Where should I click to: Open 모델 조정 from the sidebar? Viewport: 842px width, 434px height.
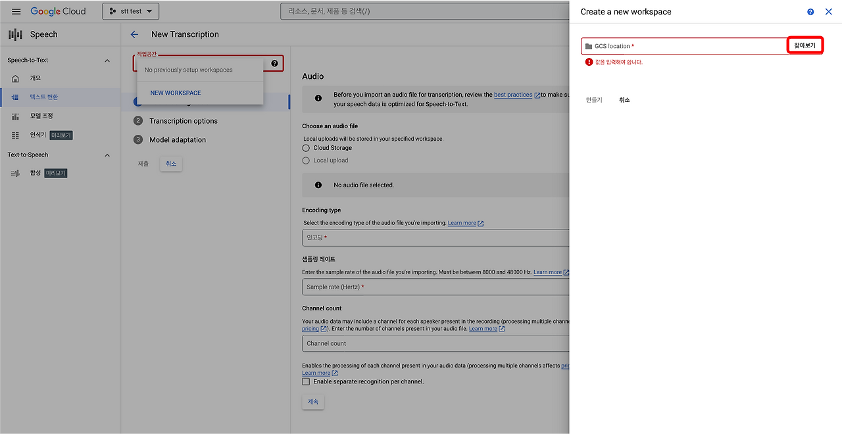pyautogui.click(x=41, y=116)
